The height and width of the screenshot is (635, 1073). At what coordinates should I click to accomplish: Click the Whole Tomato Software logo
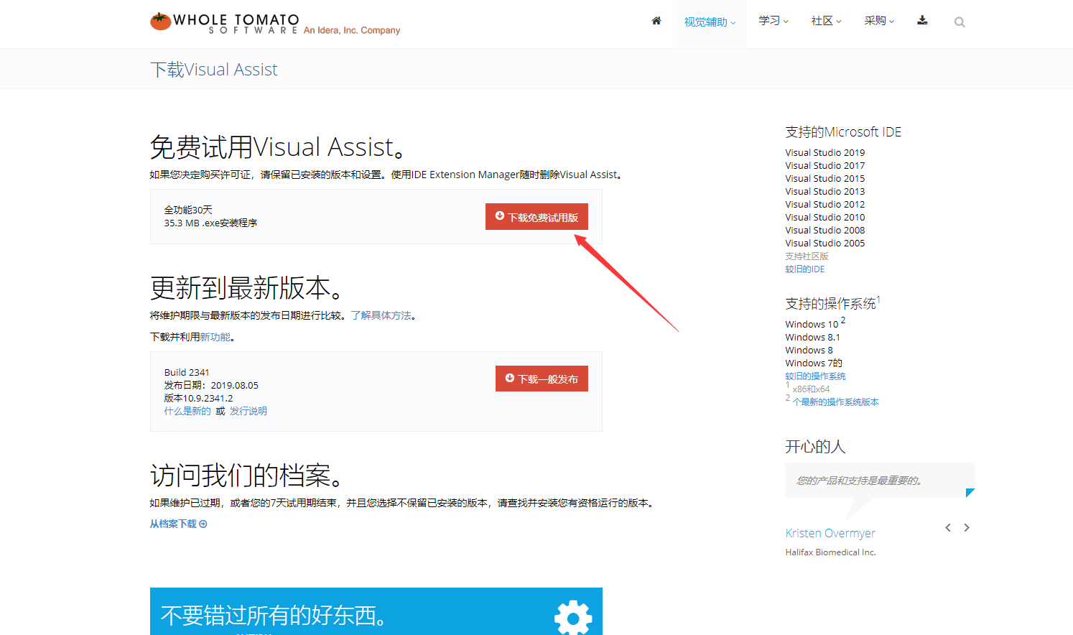tap(275, 23)
